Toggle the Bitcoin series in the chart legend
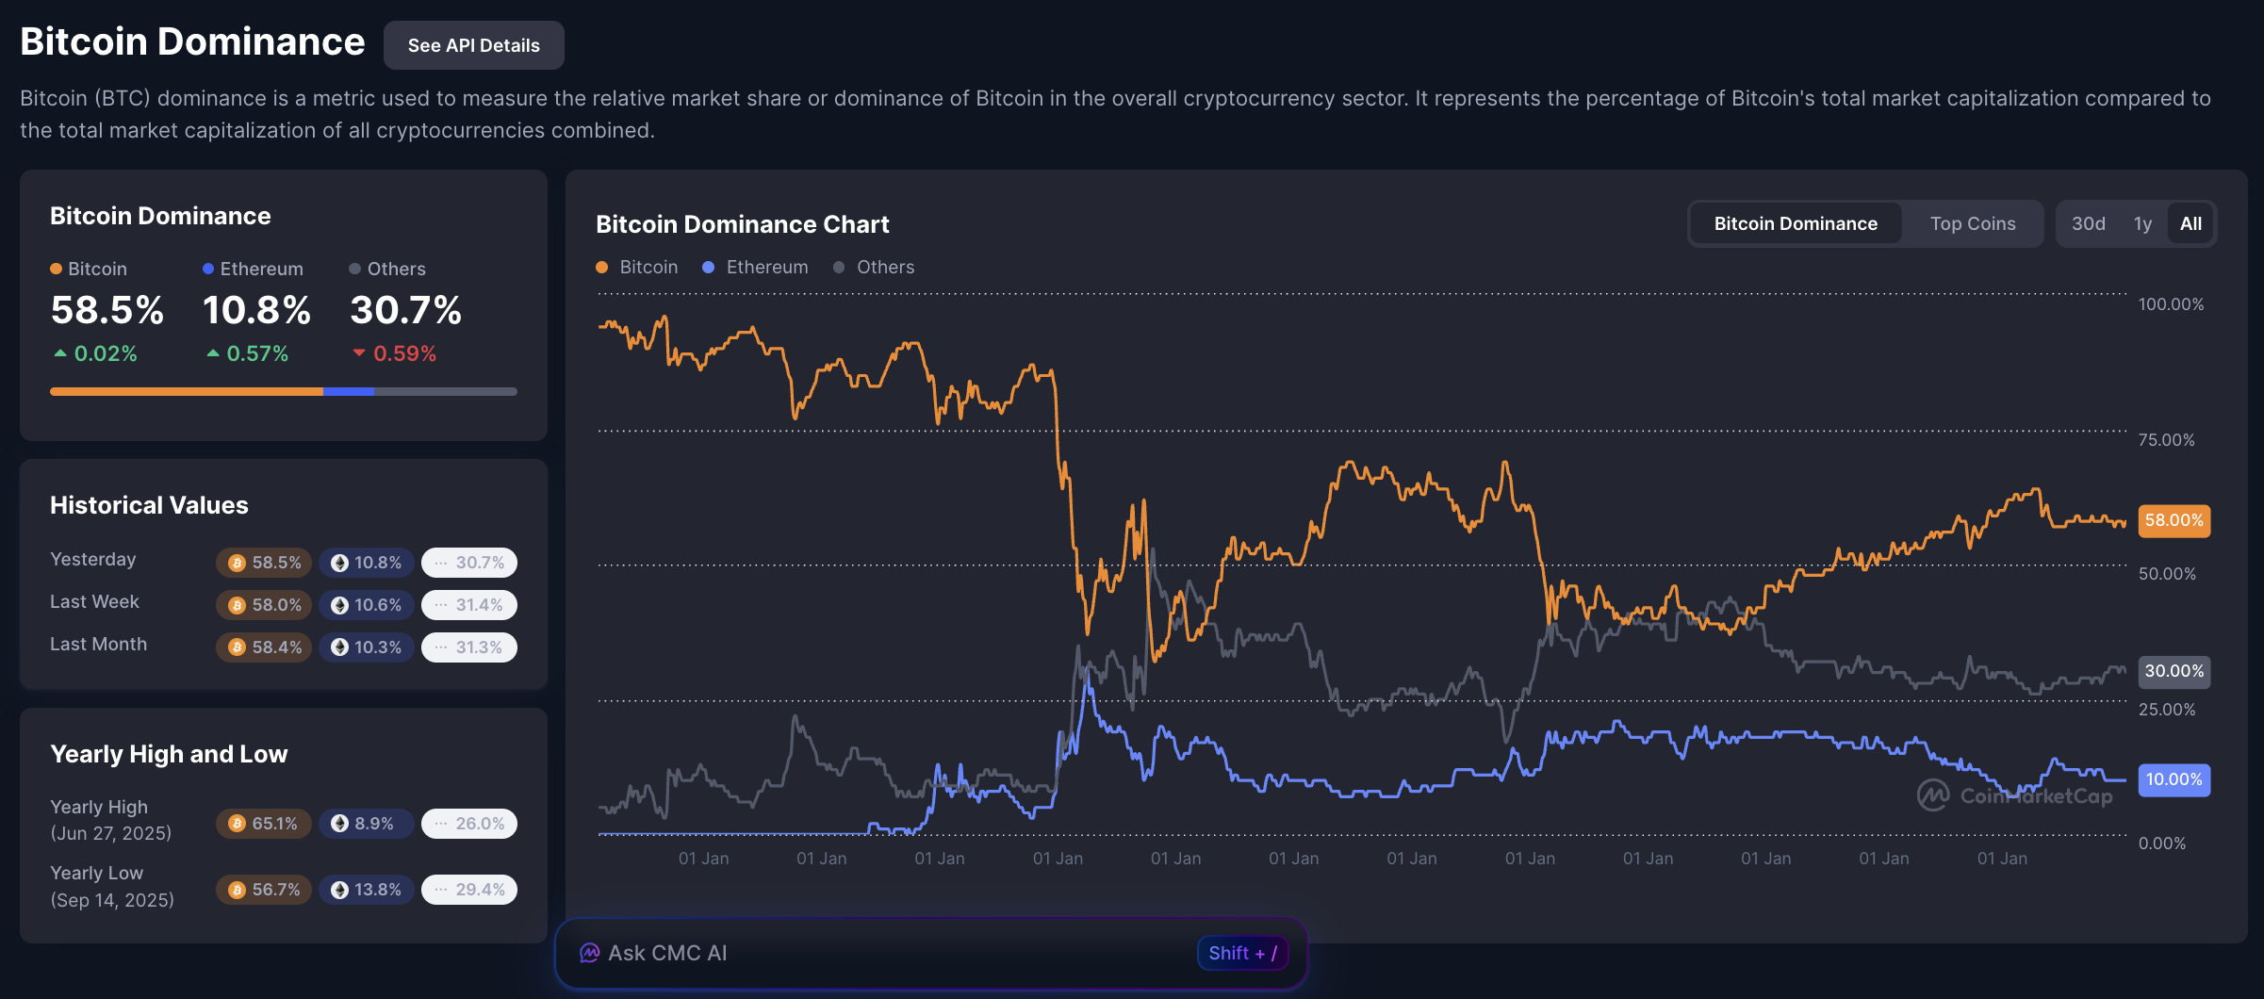2264x999 pixels. point(639,267)
